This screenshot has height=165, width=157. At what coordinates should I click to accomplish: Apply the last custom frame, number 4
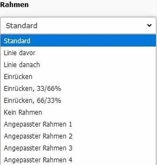click(x=78, y=160)
